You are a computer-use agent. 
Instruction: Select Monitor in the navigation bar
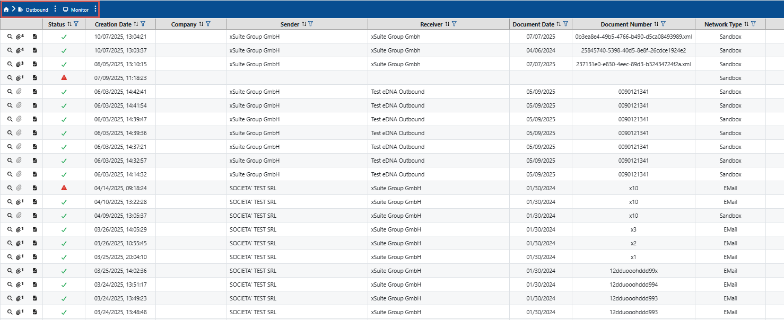(80, 10)
